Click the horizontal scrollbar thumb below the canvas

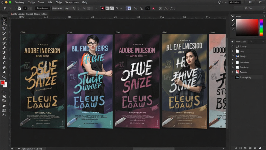coord(154,148)
